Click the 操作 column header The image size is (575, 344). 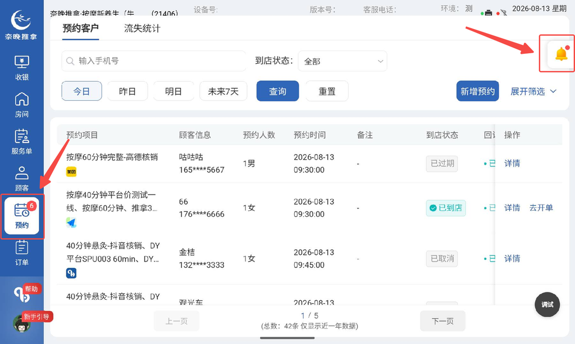pos(512,135)
